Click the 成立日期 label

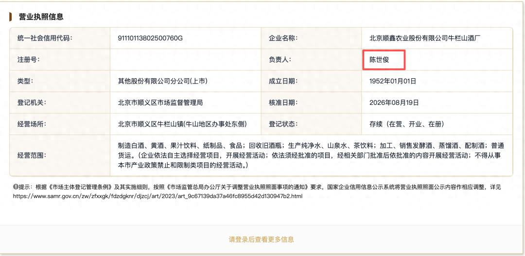283,81
